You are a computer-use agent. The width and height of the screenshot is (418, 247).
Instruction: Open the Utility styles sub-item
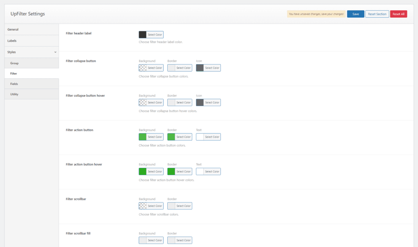pyautogui.click(x=14, y=94)
